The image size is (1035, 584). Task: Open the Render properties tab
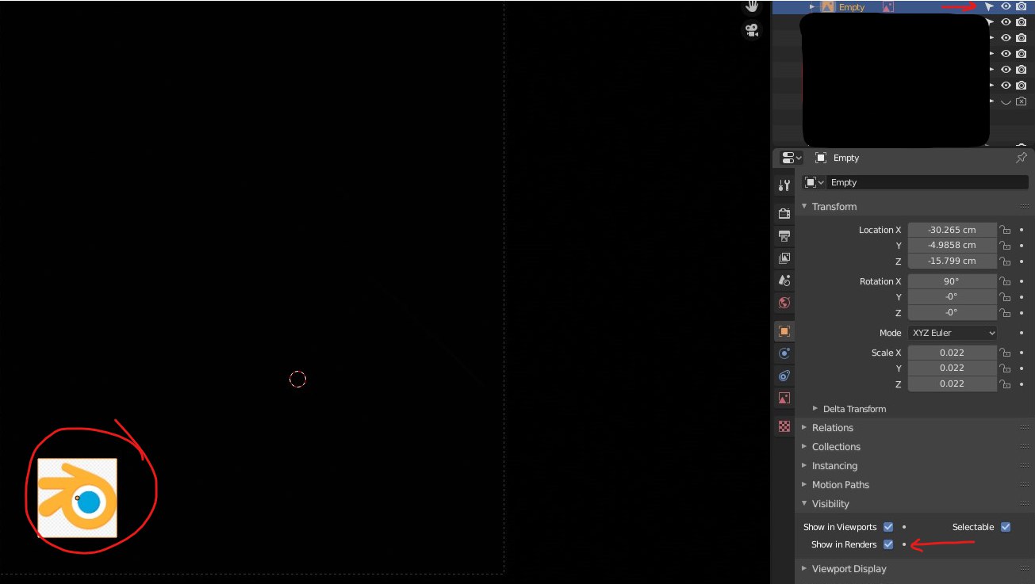(784, 213)
